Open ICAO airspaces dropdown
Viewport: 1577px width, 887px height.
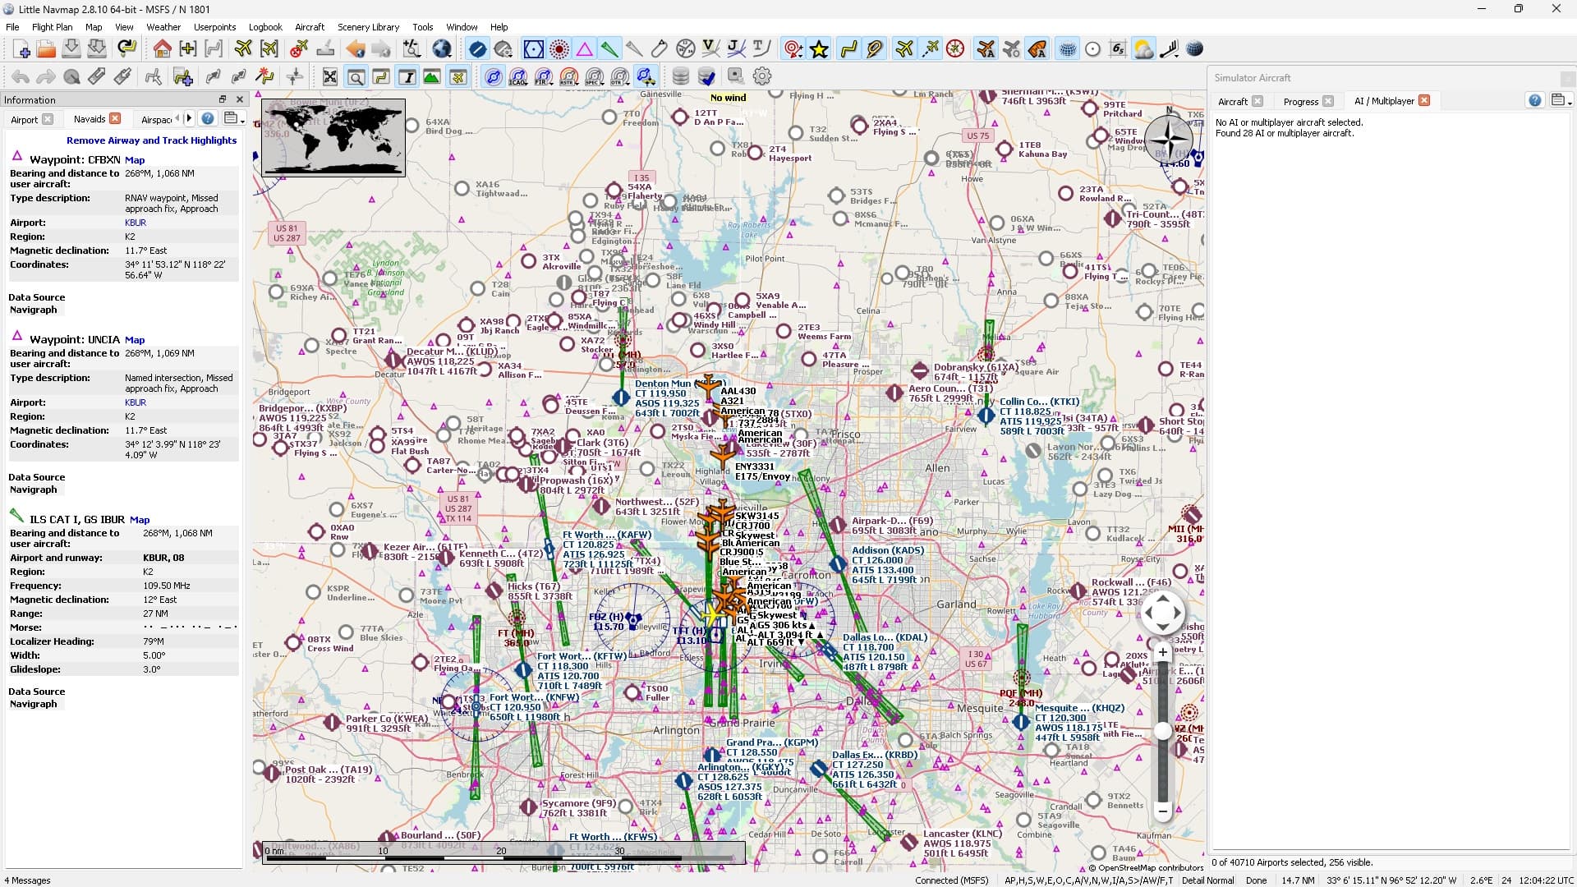coord(518,76)
